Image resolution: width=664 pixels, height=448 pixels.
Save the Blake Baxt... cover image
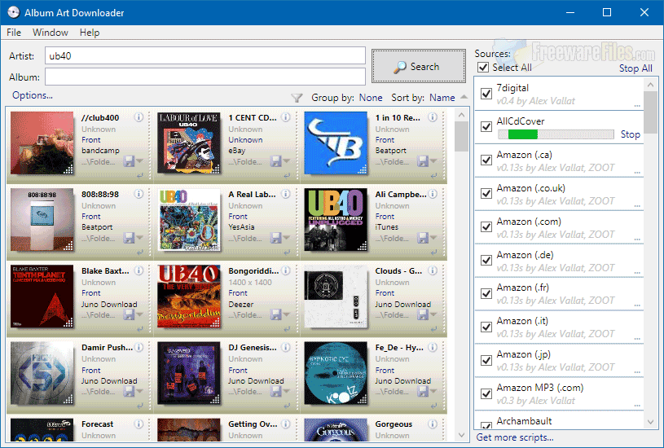click(x=129, y=314)
